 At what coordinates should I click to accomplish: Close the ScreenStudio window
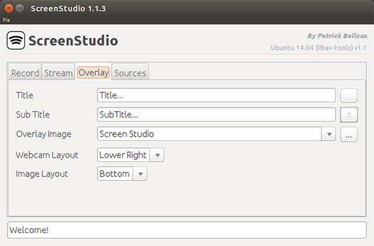point(9,9)
